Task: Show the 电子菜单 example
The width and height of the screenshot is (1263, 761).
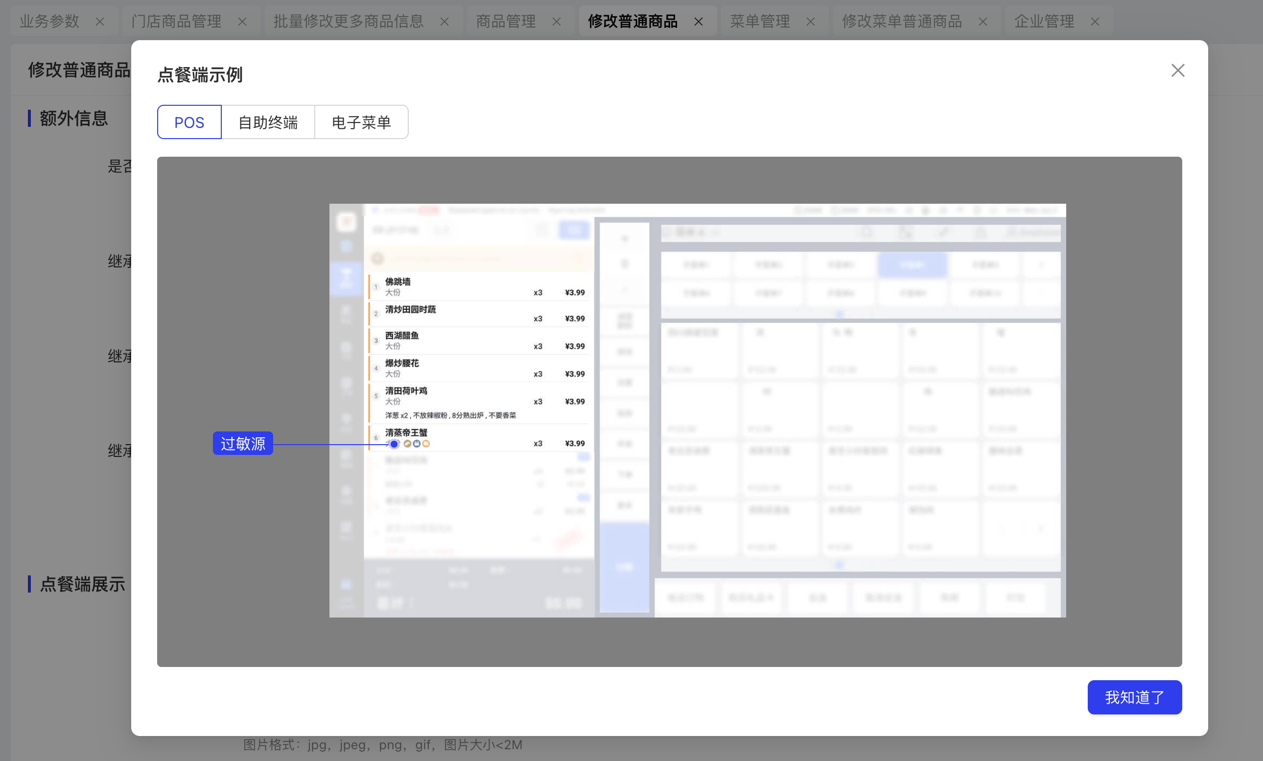Action: click(361, 122)
